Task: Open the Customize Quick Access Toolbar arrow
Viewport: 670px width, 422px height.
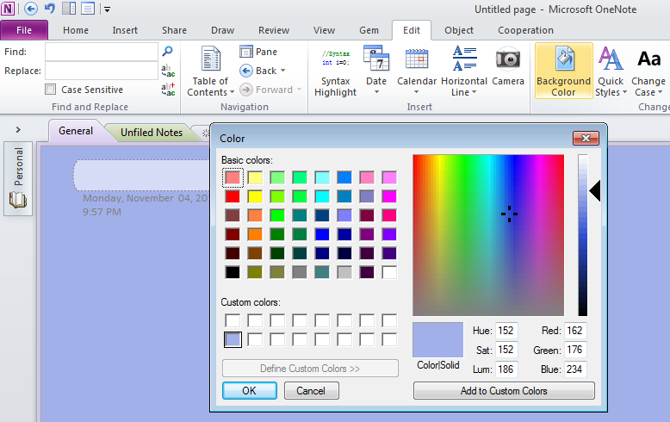Action: pos(108,9)
